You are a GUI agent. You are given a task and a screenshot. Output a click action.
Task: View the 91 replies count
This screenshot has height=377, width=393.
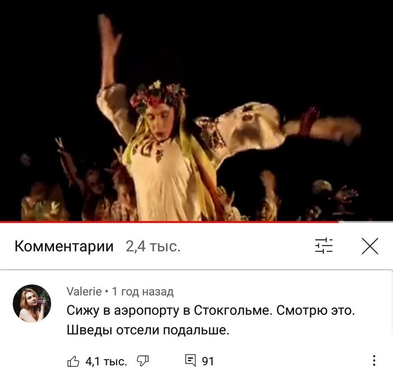pos(208,361)
